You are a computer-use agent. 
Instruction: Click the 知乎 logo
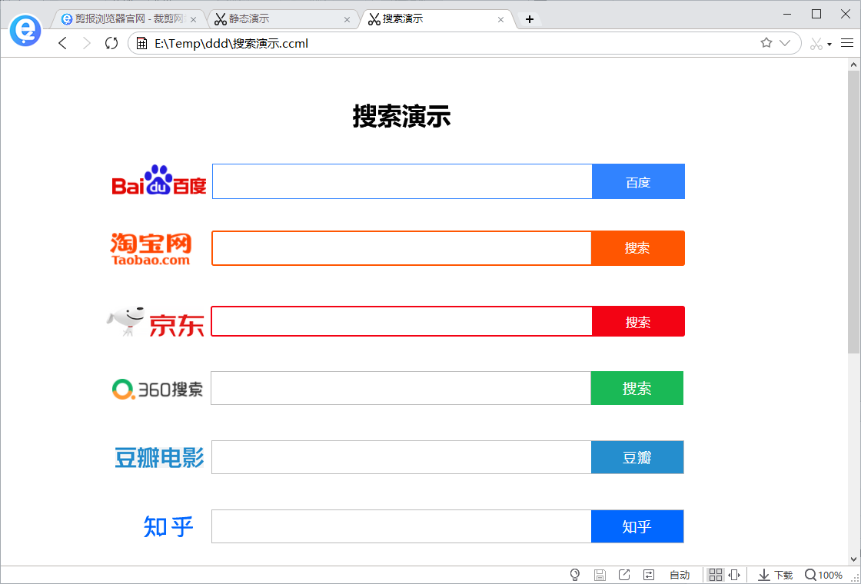168,527
